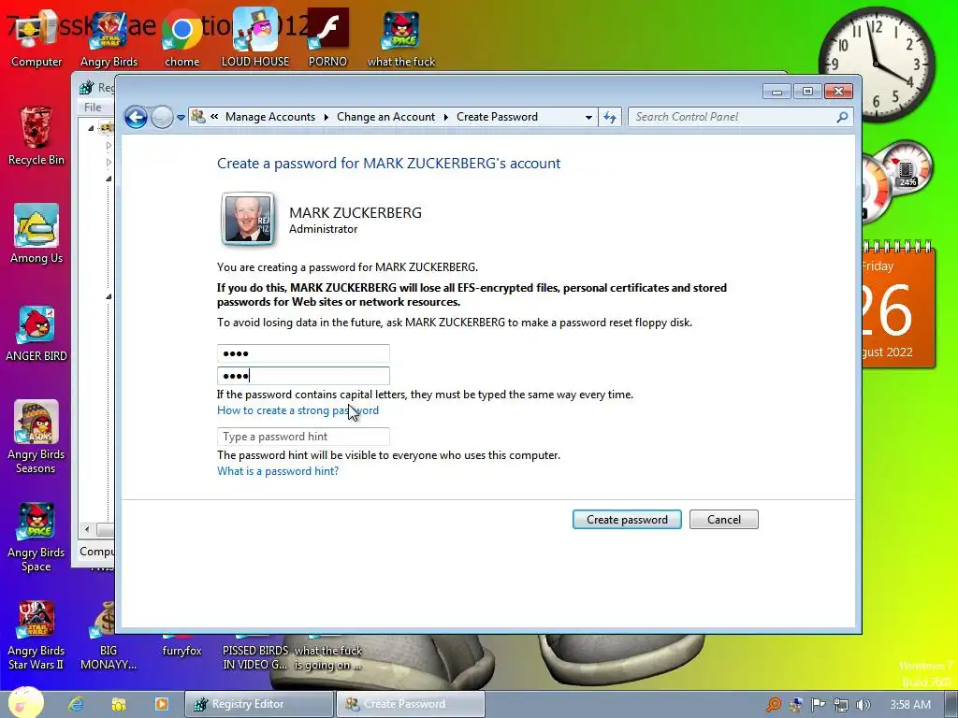Click MARK ZUCKERBERG account picture

pos(247,219)
